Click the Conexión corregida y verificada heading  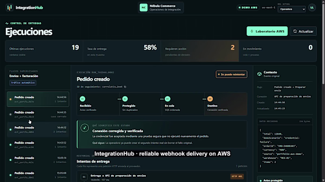[x=117, y=131]
